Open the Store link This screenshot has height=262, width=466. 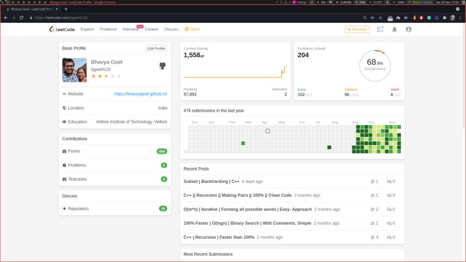coord(192,29)
